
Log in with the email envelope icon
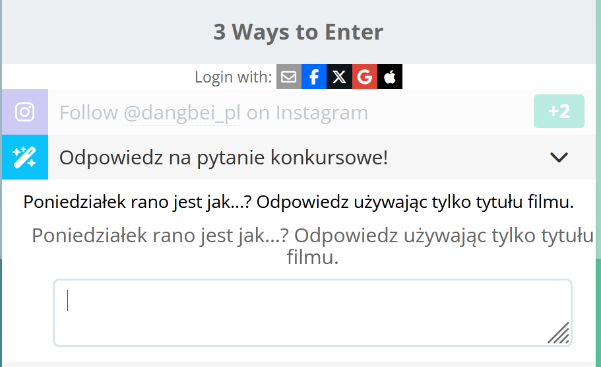[289, 77]
